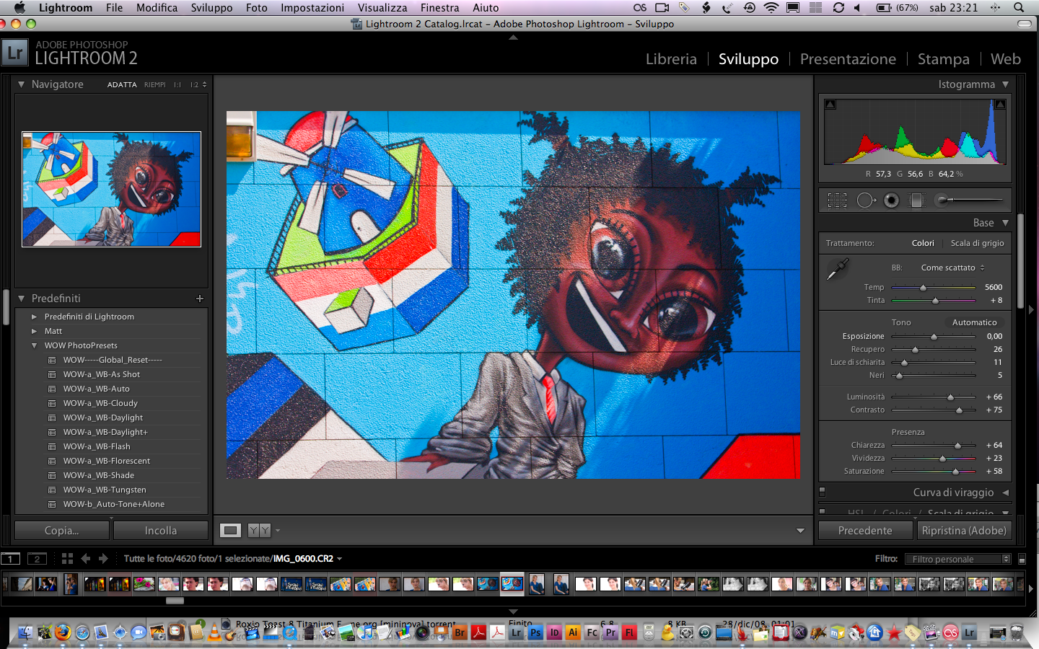This screenshot has height=649, width=1039.
Task: Expand the Curva di viraggio panel
Action: click(x=1005, y=493)
